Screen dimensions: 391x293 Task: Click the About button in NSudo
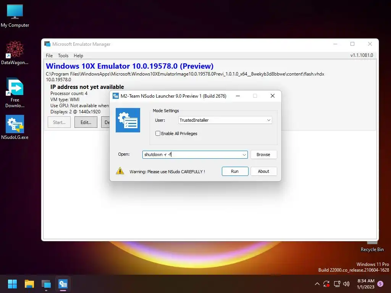pos(263,171)
